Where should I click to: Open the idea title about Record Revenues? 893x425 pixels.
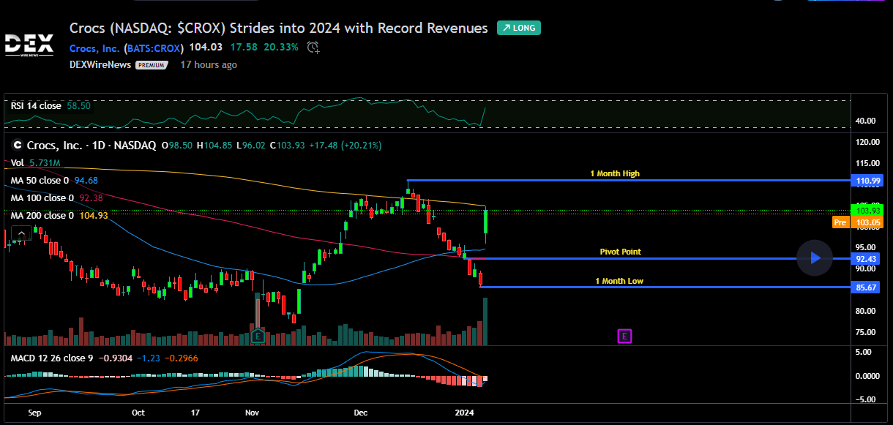point(278,29)
